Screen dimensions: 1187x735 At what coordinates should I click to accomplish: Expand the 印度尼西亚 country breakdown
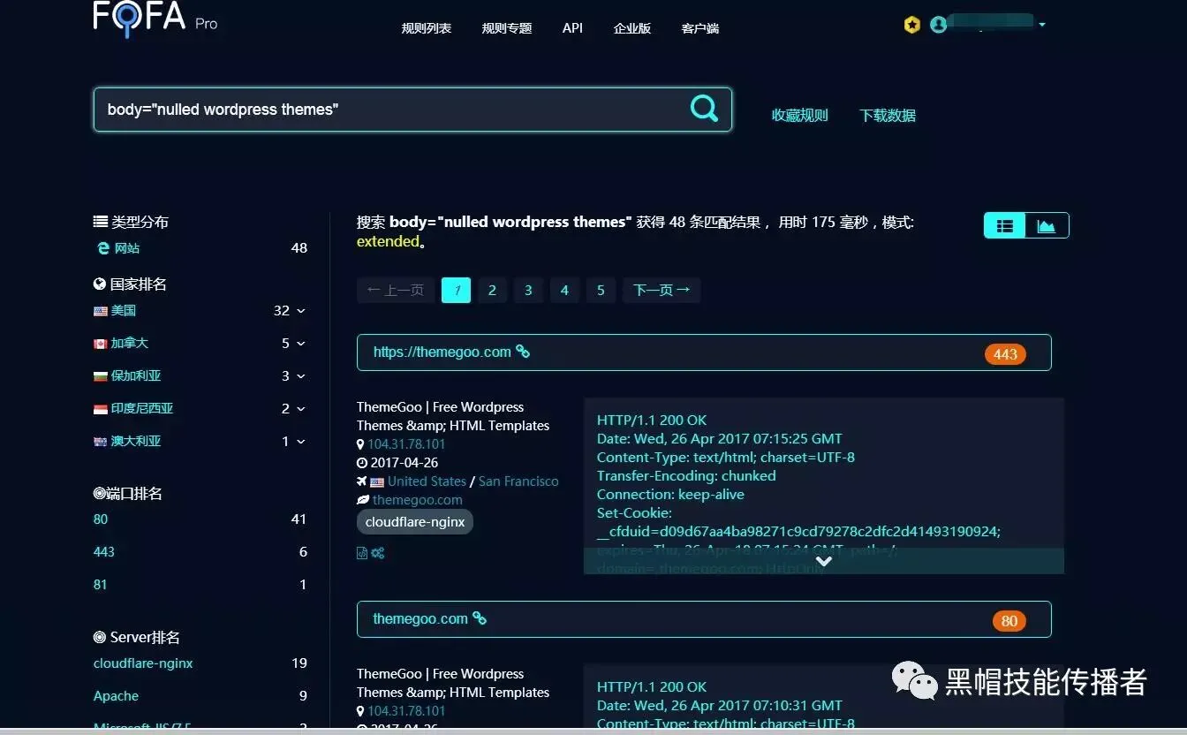point(301,409)
